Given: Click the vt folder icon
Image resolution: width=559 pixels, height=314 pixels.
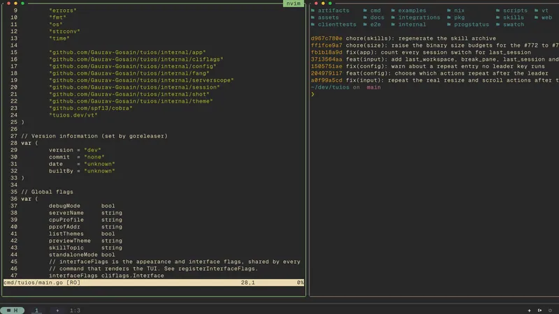Looking at the screenshot, I should pos(536,10).
